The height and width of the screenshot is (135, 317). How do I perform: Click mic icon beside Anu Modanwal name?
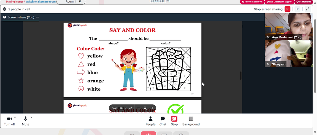268,37
